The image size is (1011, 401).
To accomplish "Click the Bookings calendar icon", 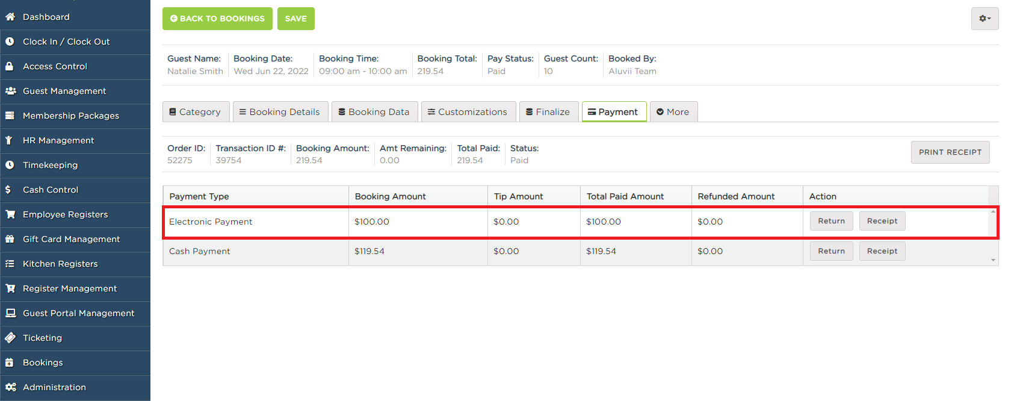I will click(10, 362).
